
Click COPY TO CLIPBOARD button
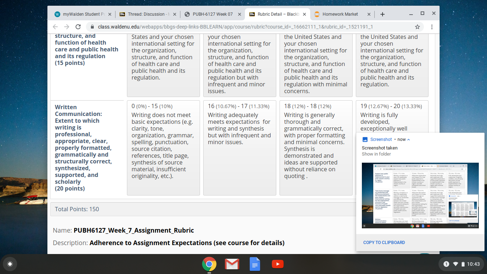[384, 243]
